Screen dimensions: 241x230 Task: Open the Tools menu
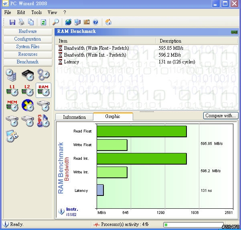click(36, 12)
